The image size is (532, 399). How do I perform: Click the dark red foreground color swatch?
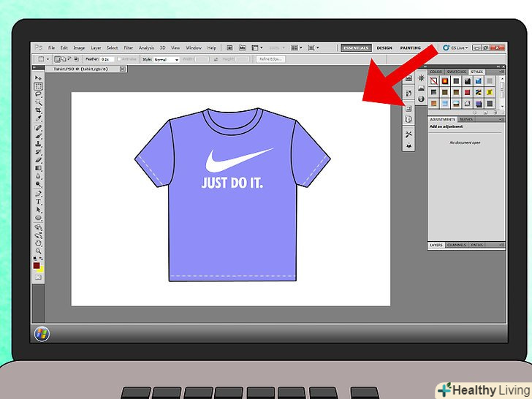click(x=37, y=266)
